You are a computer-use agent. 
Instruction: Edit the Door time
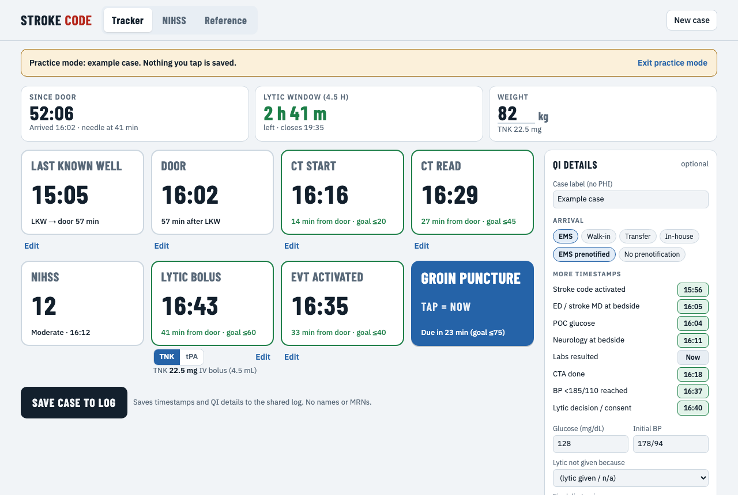(161, 246)
